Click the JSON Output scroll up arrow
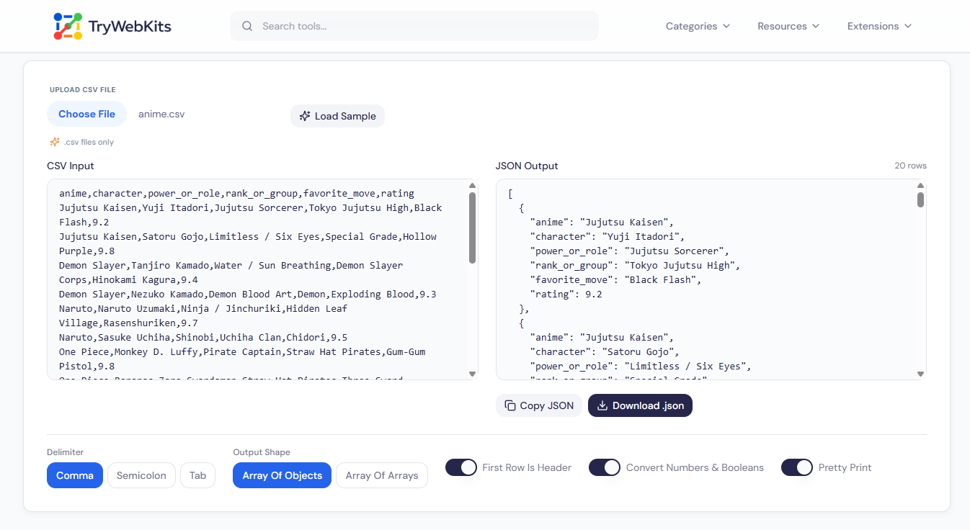970x530 pixels. [x=921, y=185]
